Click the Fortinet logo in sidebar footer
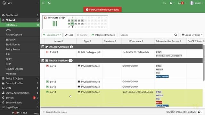Viewport: 205px width, 115px height. pyautogui.click(x=20, y=112)
